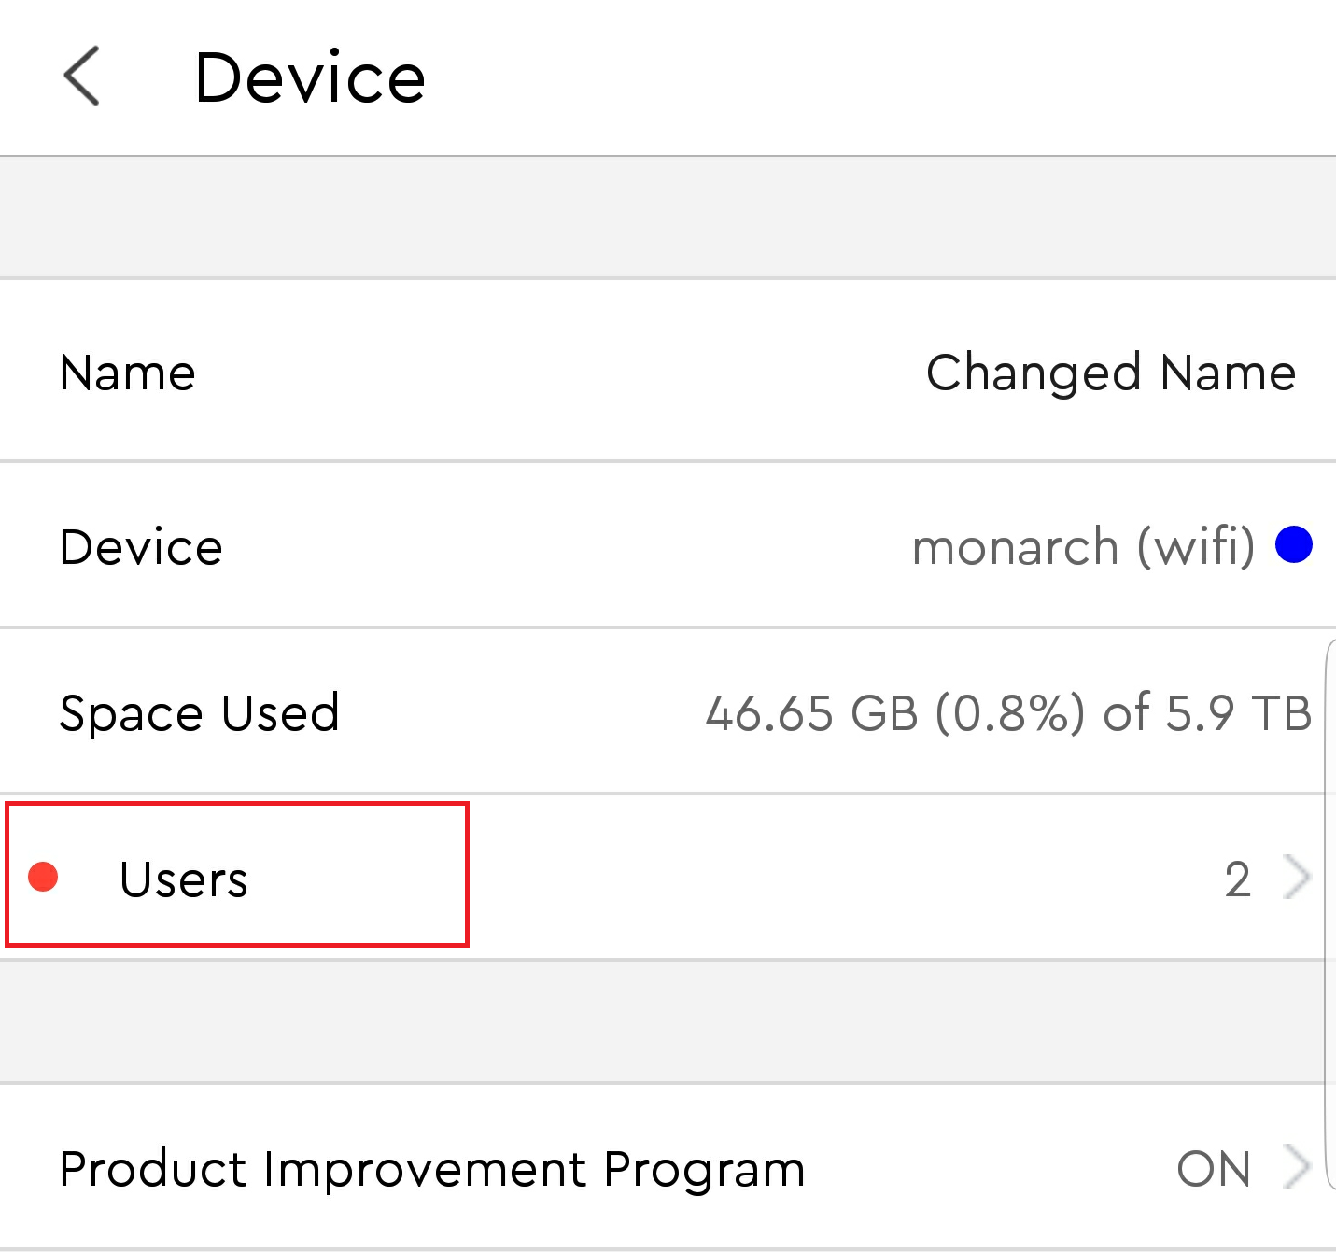This screenshot has width=1336, height=1252.
Task: Click the Users label text
Action: click(184, 879)
